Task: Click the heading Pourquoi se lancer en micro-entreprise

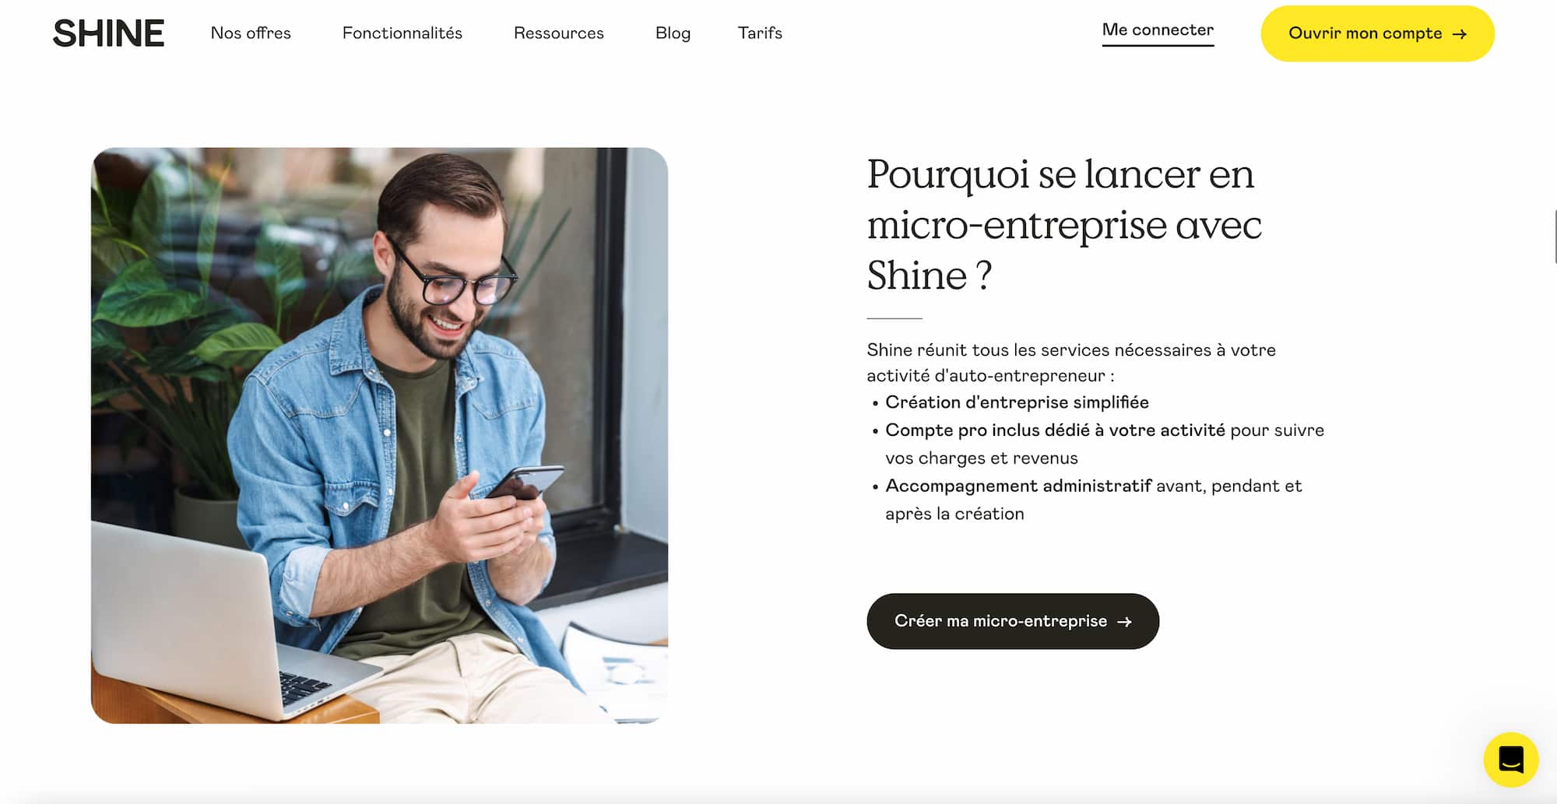Action: tap(1064, 224)
